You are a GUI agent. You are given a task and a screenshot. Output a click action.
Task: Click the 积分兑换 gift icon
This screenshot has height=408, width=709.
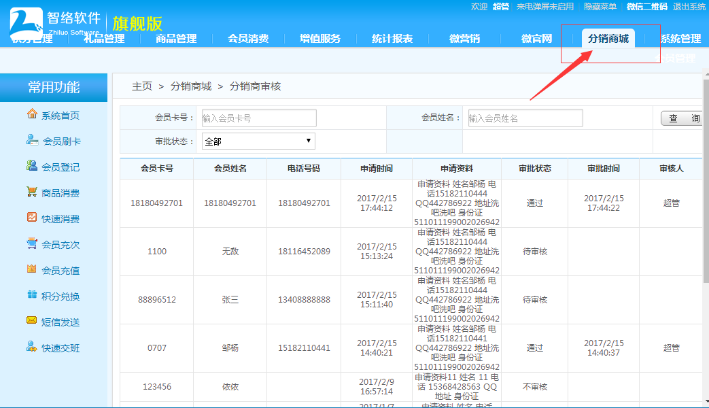pyautogui.click(x=32, y=295)
